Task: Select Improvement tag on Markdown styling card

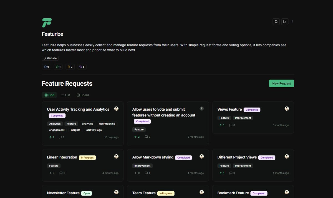Action: pyautogui.click(x=143, y=166)
